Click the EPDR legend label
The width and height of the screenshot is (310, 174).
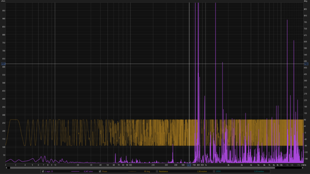click(x=218, y=172)
